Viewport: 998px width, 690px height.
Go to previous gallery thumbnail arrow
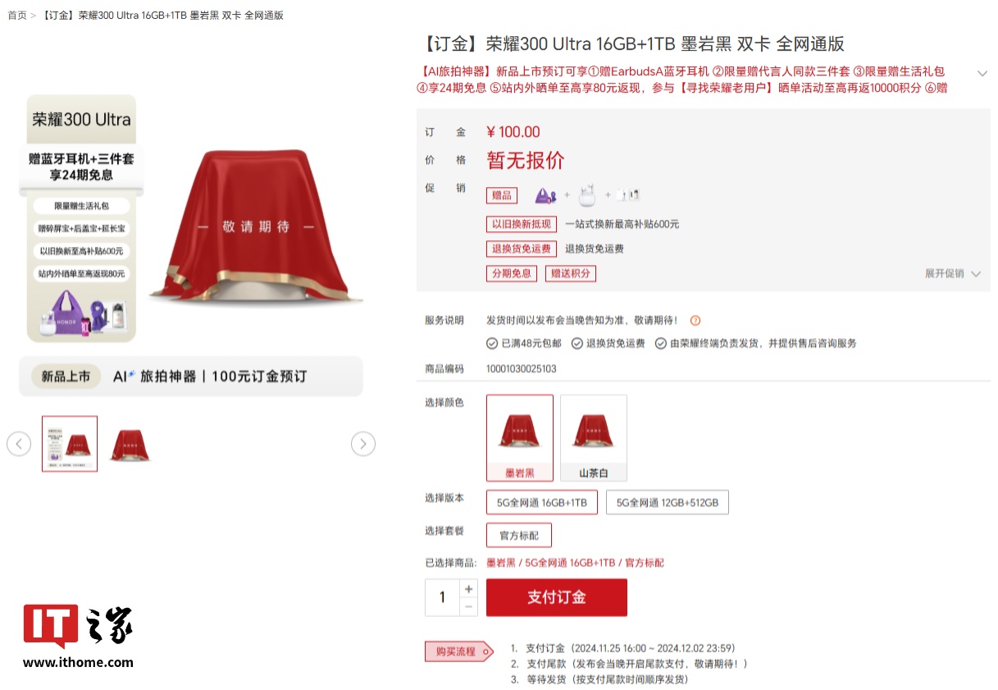pos(19,444)
